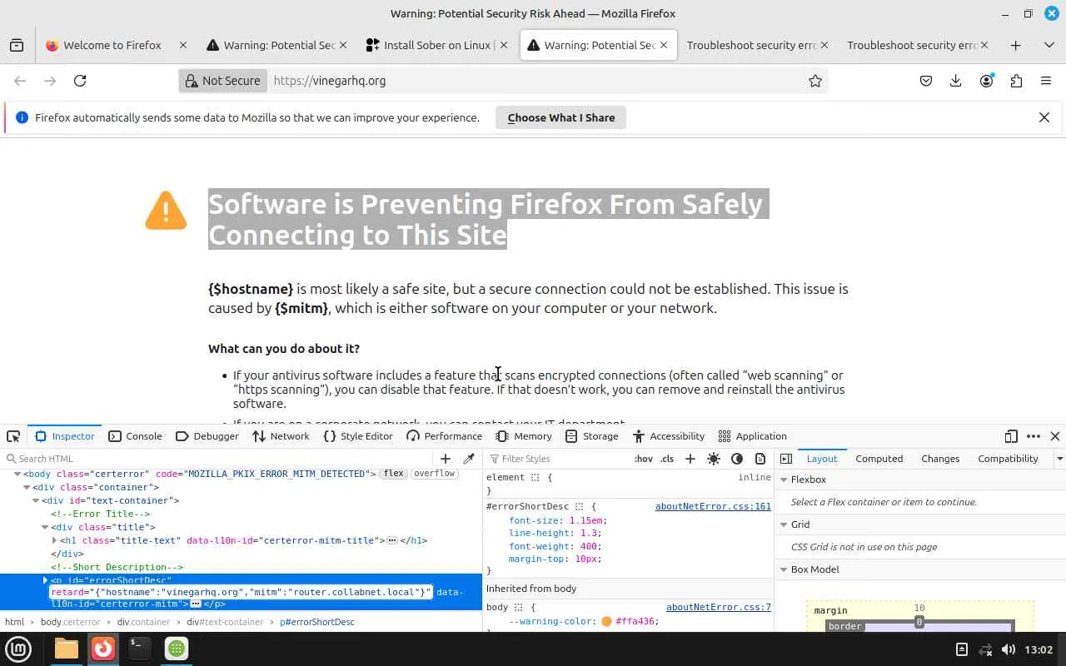Open the Computed sidebar tab
This screenshot has height=666, width=1066.
click(879, 459)
